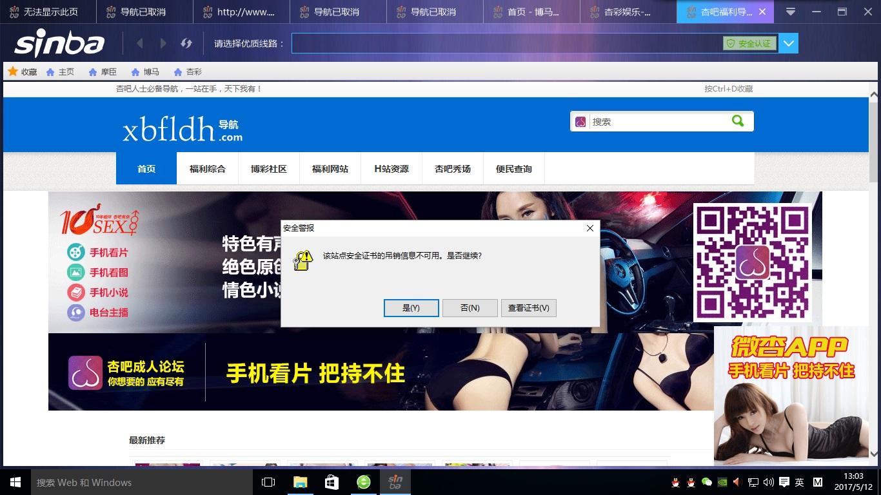This screenshot has width=881, height=495.
Task: Click the purple QR code graphic
Action: [x=752, y=261]
